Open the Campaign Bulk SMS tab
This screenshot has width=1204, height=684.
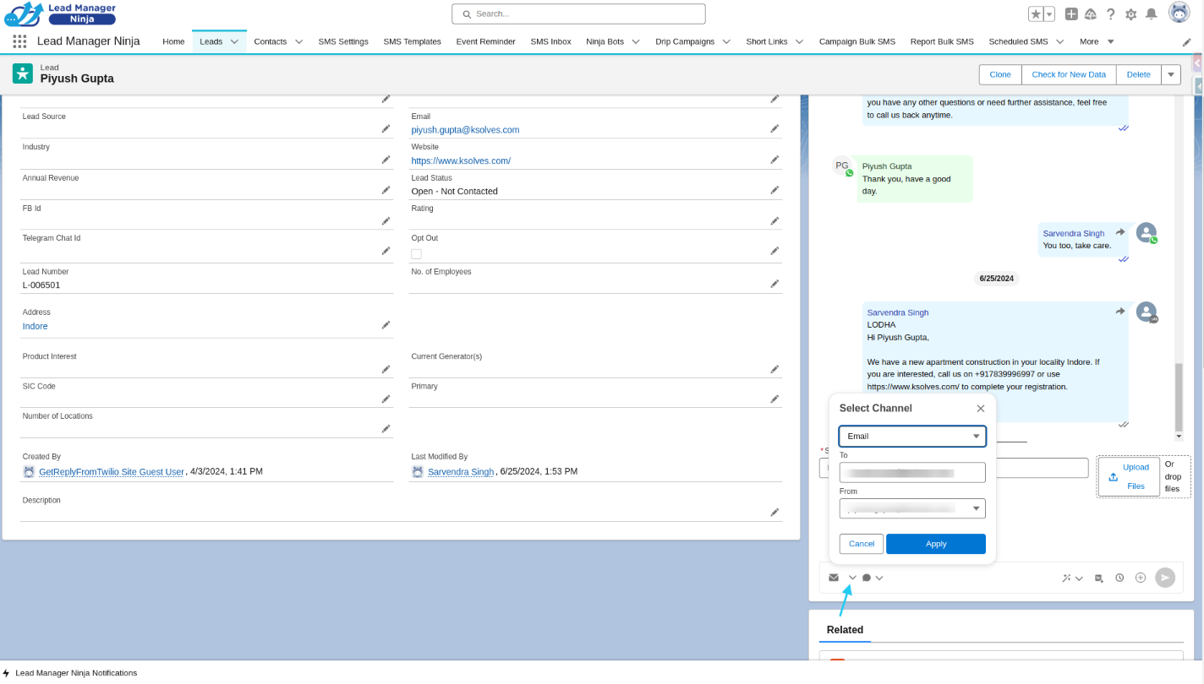856,41
